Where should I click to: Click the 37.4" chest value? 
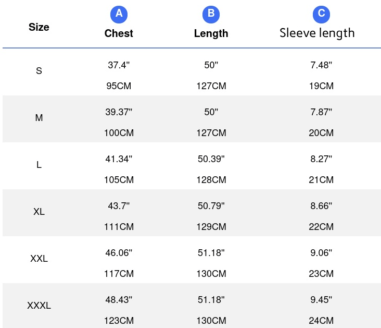pos(119,65)
